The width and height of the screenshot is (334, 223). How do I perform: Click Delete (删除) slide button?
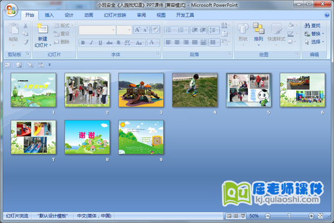62,42
